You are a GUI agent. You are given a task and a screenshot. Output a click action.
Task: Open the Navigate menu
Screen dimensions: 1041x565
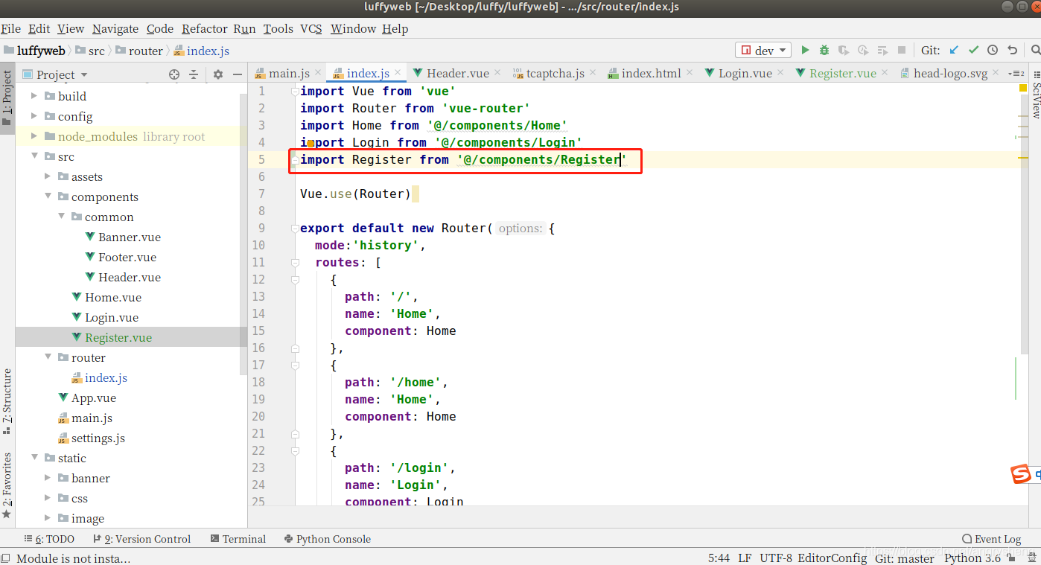click(115, 28)
